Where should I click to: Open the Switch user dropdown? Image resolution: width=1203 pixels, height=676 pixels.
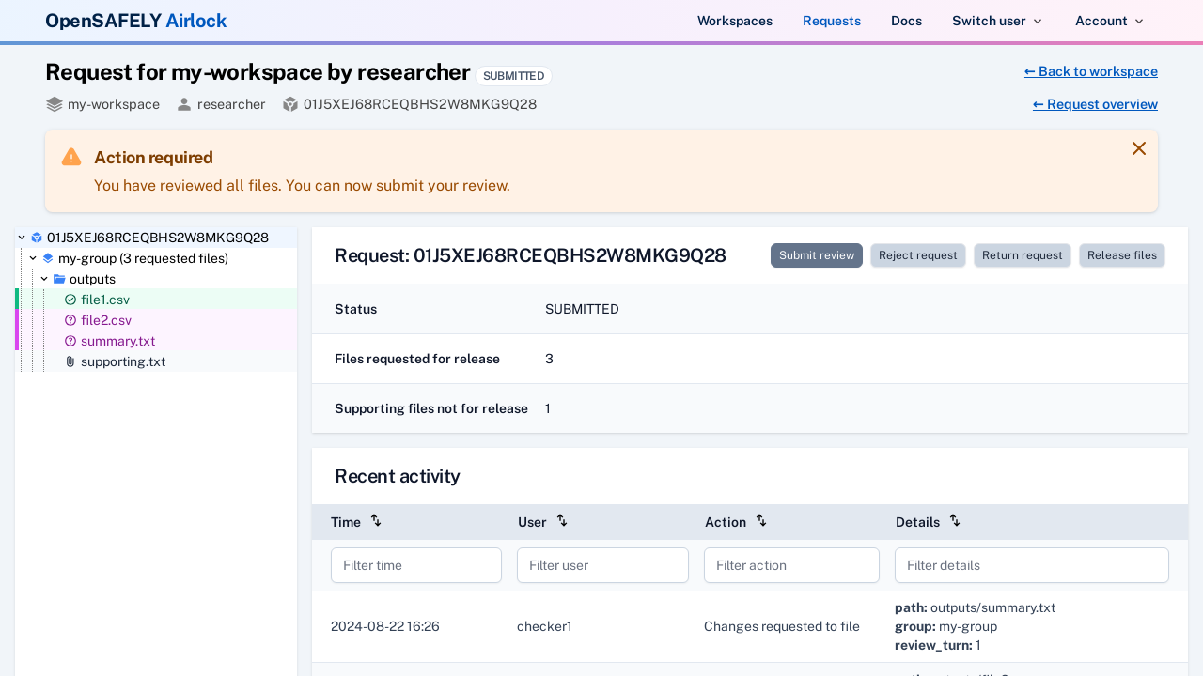click(997, 21)
